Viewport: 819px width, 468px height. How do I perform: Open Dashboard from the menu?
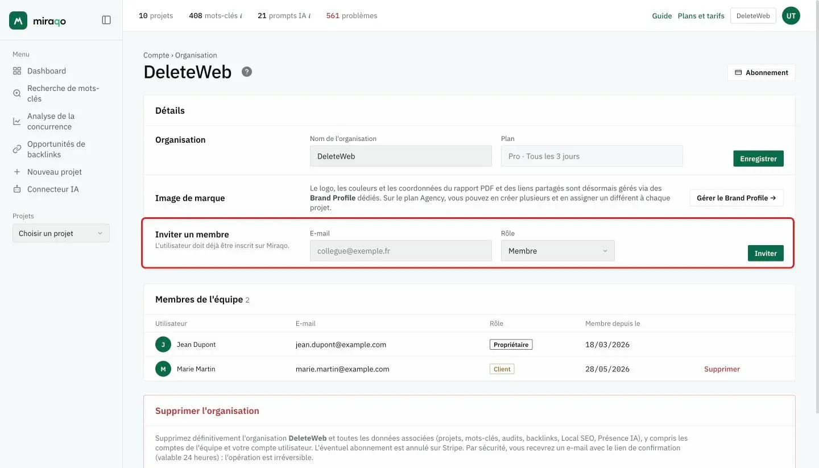click(x=47, y=71)
